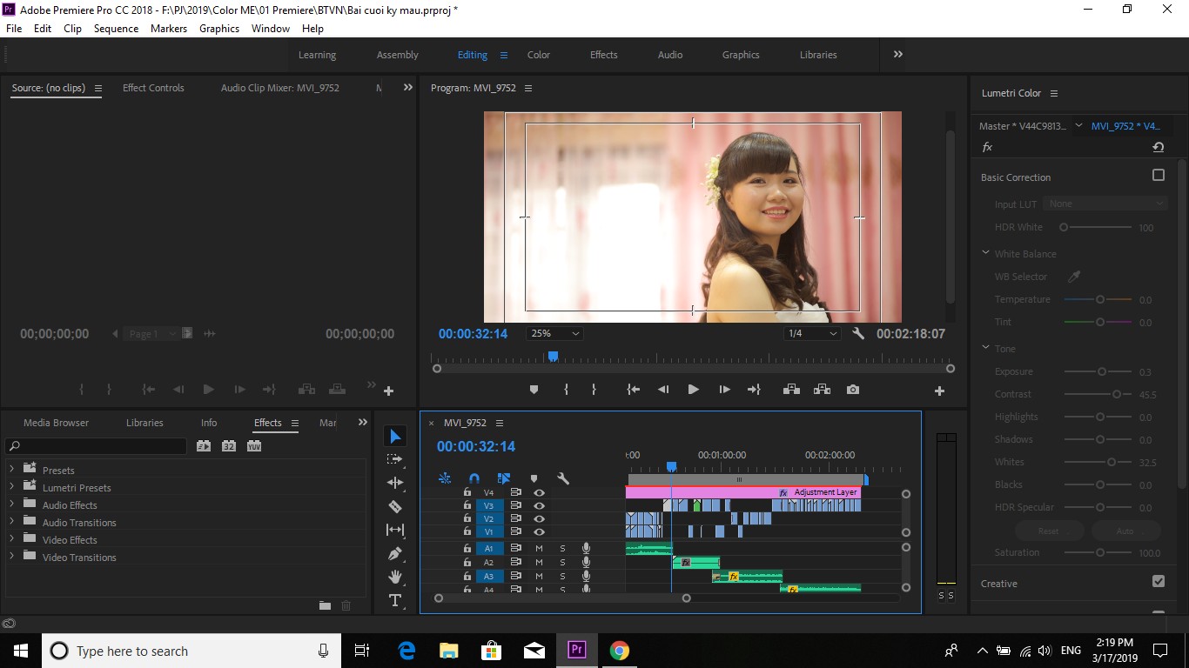Open timeline display settings wrench
1189x668 pixels.
pos(563,478)
